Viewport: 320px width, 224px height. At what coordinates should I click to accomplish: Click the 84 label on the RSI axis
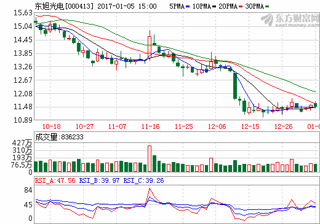point(28,190)
